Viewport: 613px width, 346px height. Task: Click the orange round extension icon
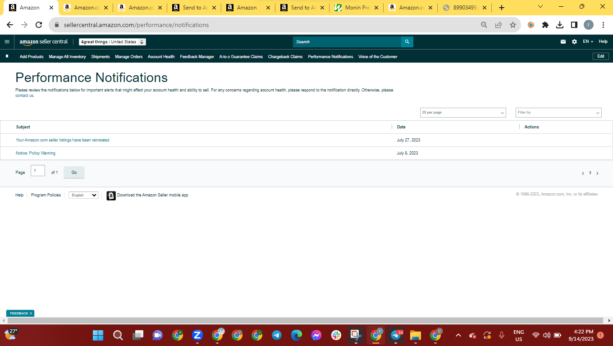pyautogui.click(x=531, y=25)
